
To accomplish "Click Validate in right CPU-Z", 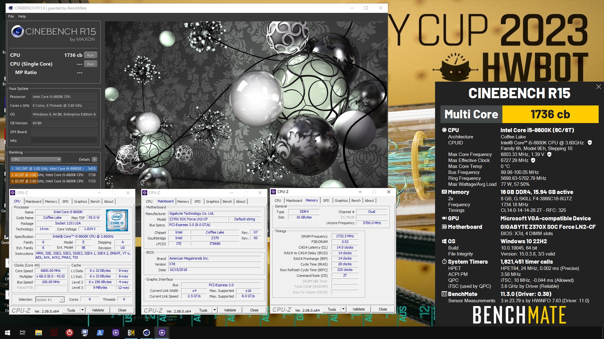I will point(359,309).
